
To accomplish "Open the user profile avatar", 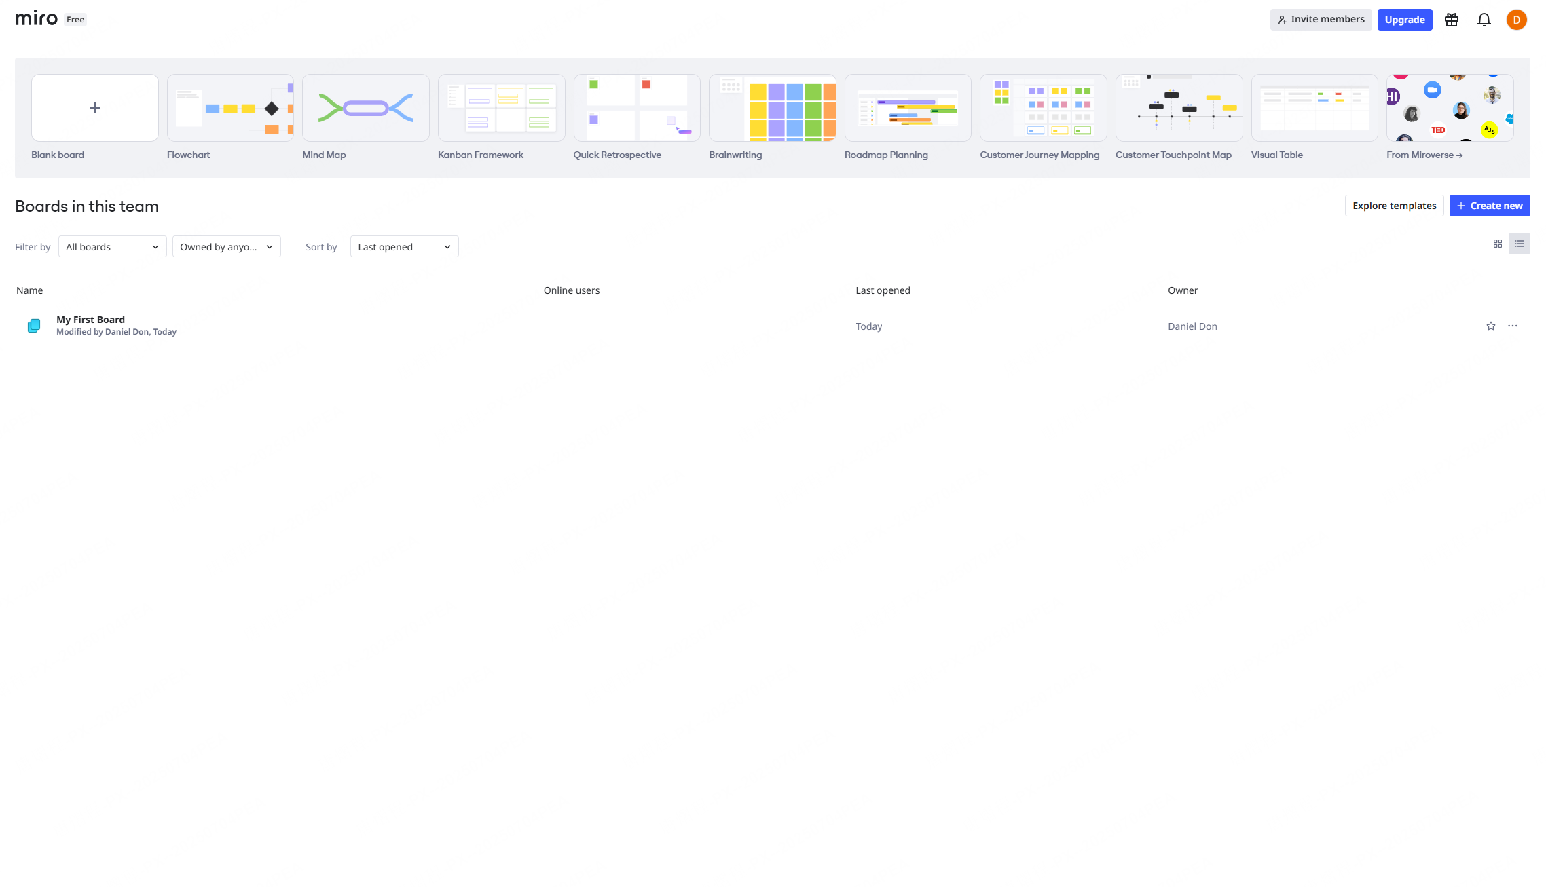I will (x=1516, y=20).
